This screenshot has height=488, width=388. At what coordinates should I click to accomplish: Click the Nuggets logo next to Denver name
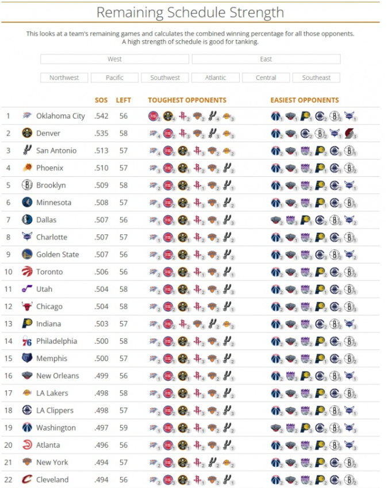[x=27, y=133]
